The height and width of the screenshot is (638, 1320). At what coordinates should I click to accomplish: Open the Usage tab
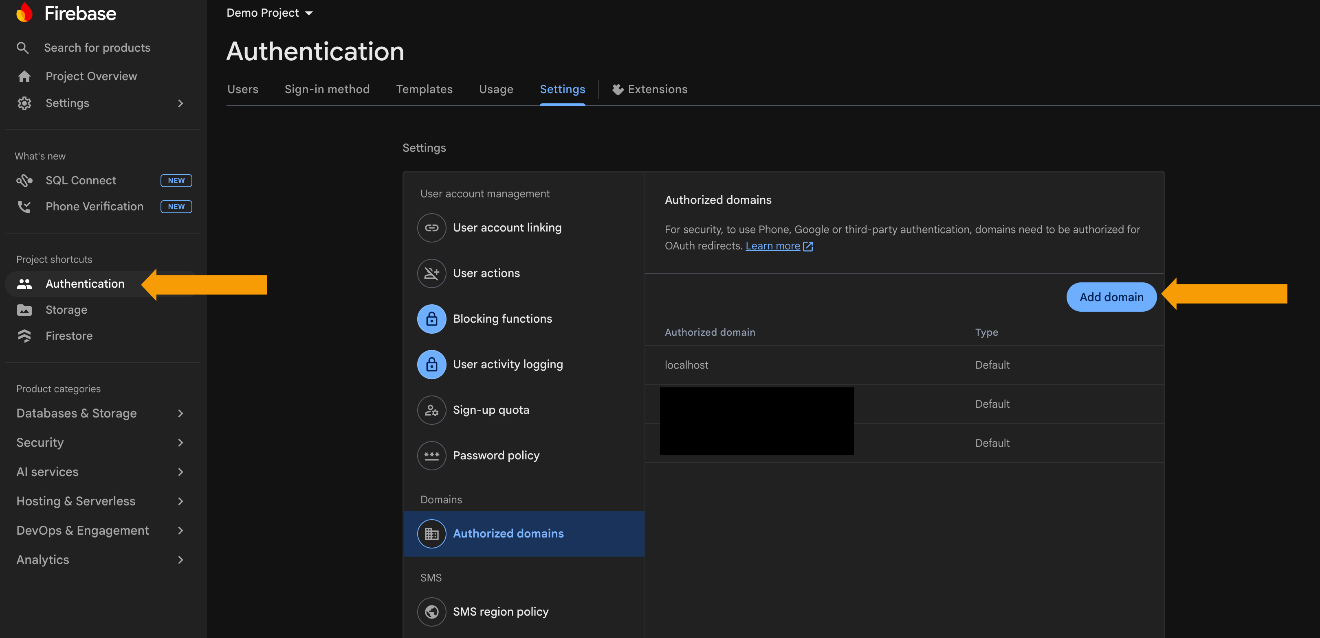tap(496, 90)
